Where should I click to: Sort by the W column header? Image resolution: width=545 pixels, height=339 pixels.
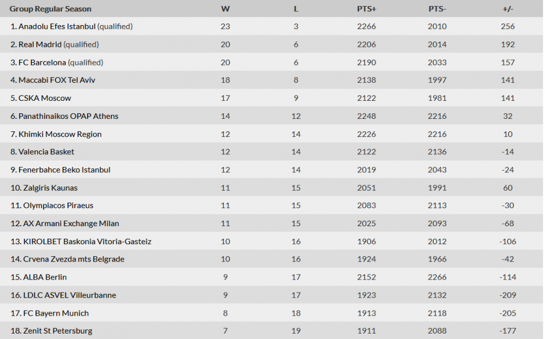pyautogui.click(x=225, y=9)
